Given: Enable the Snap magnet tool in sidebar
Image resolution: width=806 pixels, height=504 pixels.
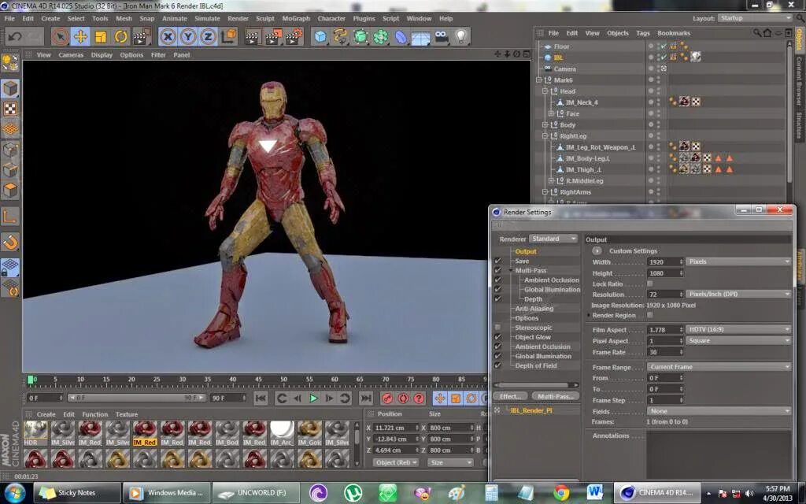Looking at the screenshot, I should (x=10, y=242).
